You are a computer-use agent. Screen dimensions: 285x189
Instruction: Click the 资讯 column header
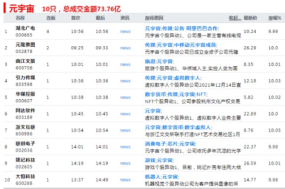tap(125, 18)
